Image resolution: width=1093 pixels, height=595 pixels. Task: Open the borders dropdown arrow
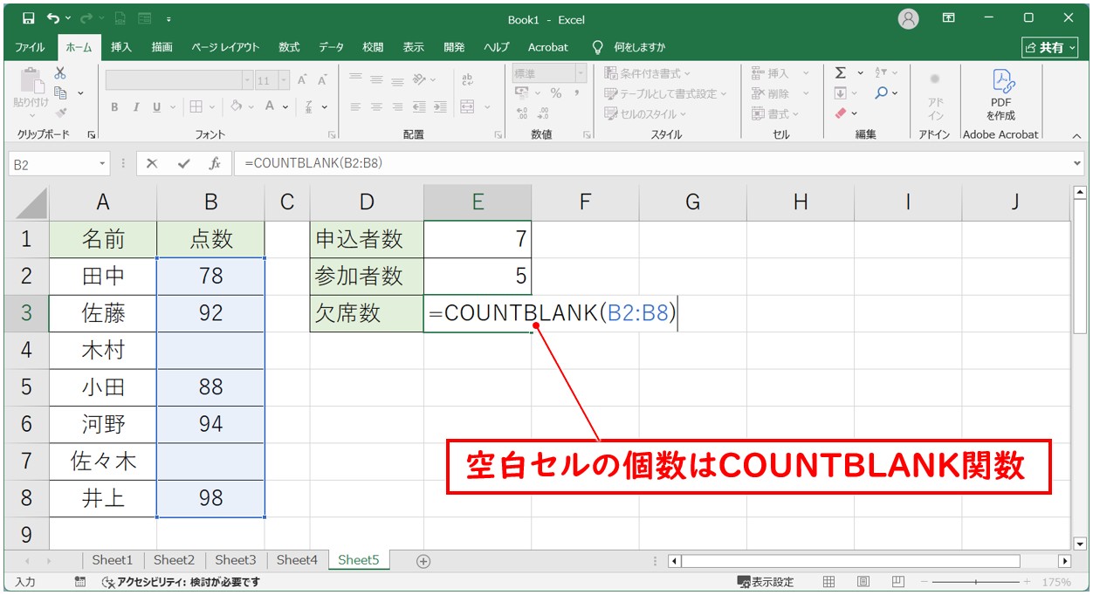[x=212, y=107]
